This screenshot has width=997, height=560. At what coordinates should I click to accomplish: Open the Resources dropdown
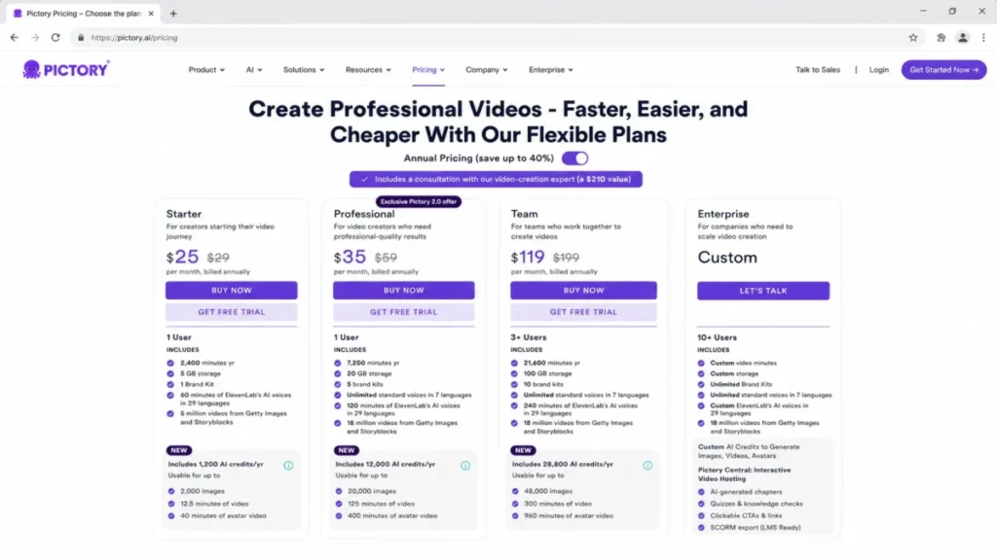pyautogui.click(x=368, y=70)
